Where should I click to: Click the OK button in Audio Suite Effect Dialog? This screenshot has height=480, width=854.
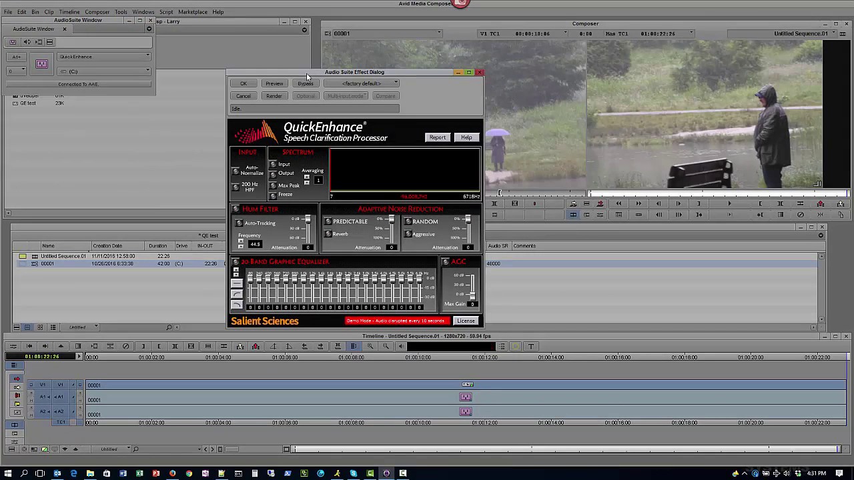pyautogui.click(x=244, y=83)
